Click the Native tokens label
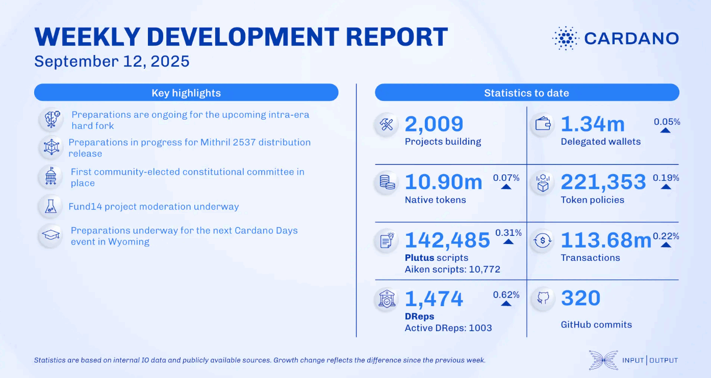The height and width of the screenshot is (378, 711). click(x=435, y=200)
